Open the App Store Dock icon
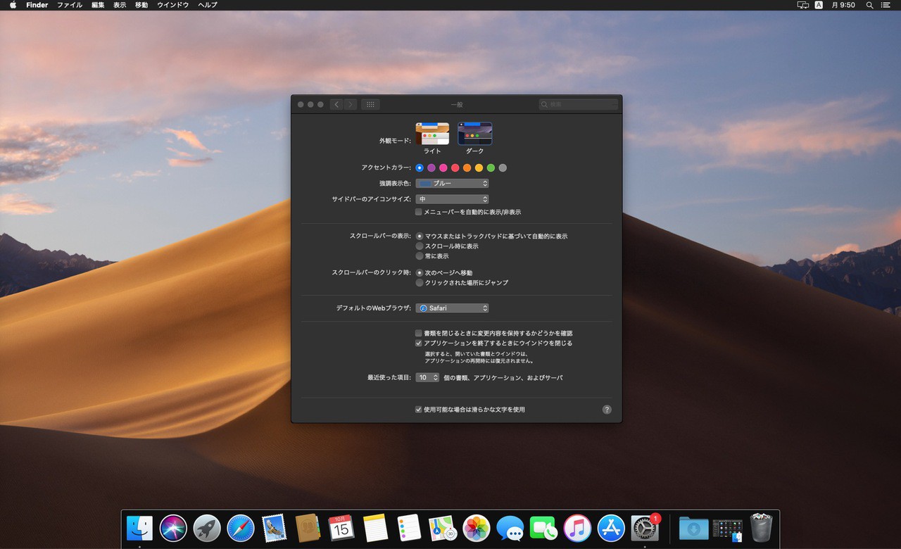This screenshot has height=549, width=901. tap(611, 528)
